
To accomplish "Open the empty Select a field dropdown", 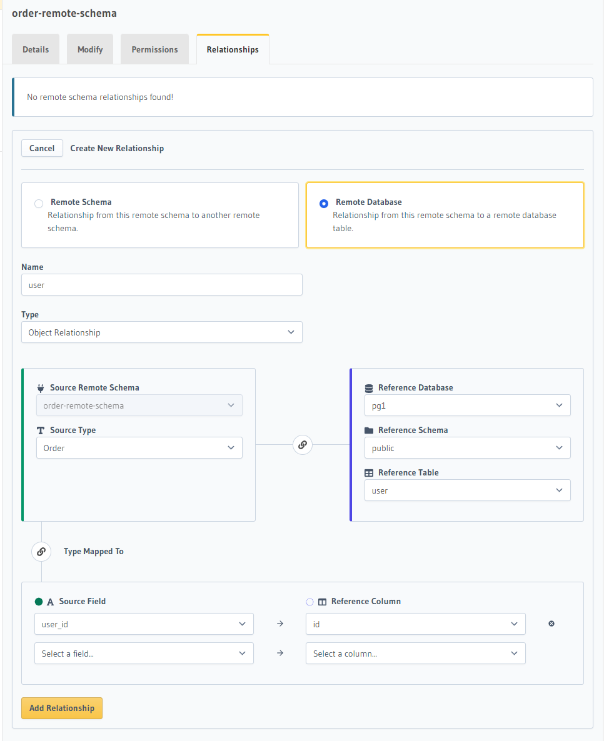I will (x=144, y=654).
